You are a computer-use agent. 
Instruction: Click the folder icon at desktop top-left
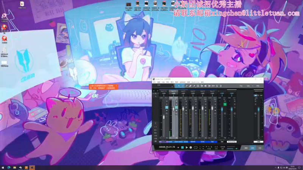[22, 4]
